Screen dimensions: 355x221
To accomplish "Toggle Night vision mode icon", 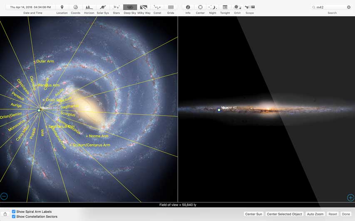I will (213, 7).
